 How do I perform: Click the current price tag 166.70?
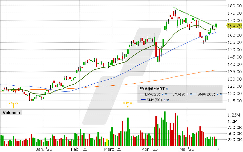point(234,25)
